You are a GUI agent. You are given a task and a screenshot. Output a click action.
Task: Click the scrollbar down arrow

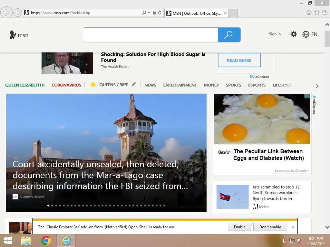click(327, 227)
